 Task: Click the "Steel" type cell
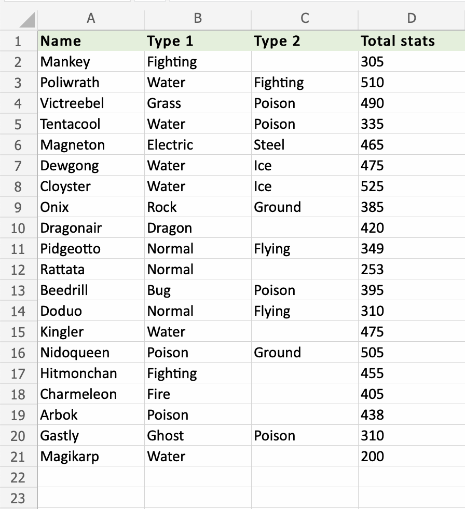[305, 145]
